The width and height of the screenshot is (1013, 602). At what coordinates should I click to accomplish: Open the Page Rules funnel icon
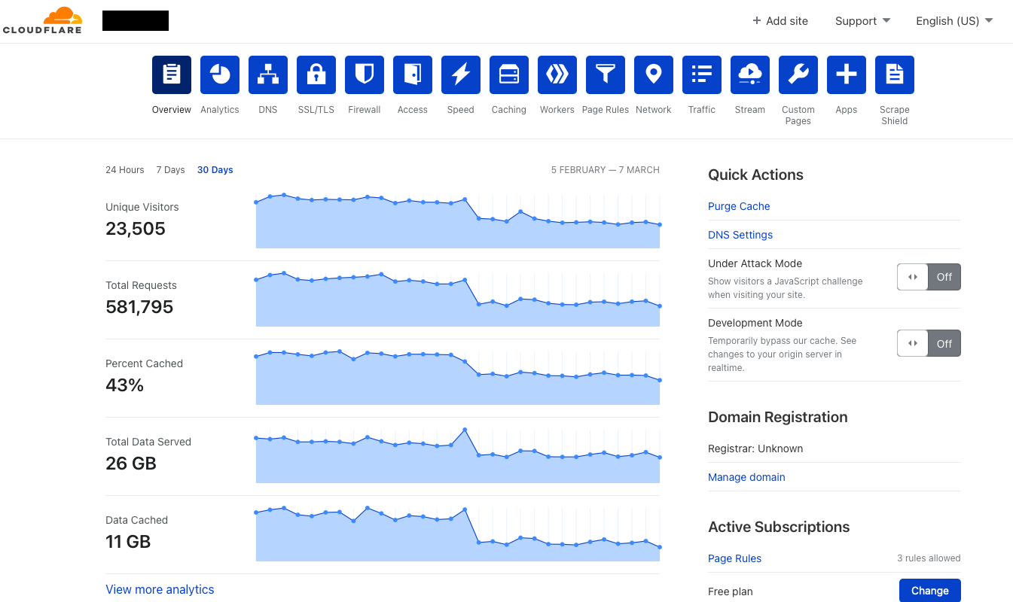[x=606, y=74]
